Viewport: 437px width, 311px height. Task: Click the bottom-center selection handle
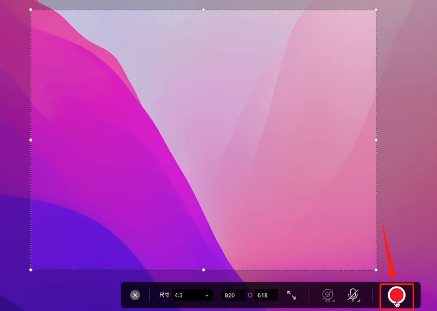coord(204,270)
